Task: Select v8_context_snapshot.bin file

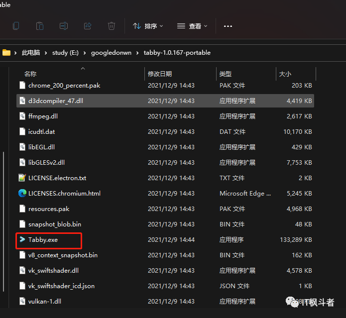Action: tap(165, 255)
